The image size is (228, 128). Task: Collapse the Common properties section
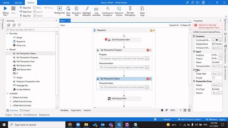[194, 36]
